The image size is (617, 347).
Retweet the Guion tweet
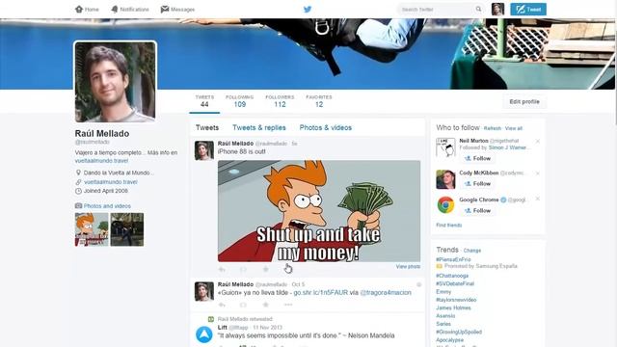(x=243, y=305)
